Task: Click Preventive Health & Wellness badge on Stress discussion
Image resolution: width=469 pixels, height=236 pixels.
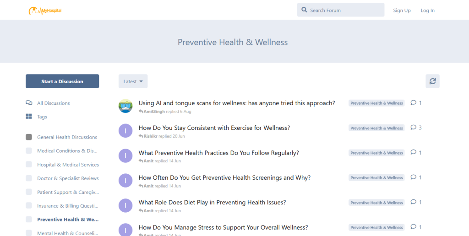Action: point(376,227)
